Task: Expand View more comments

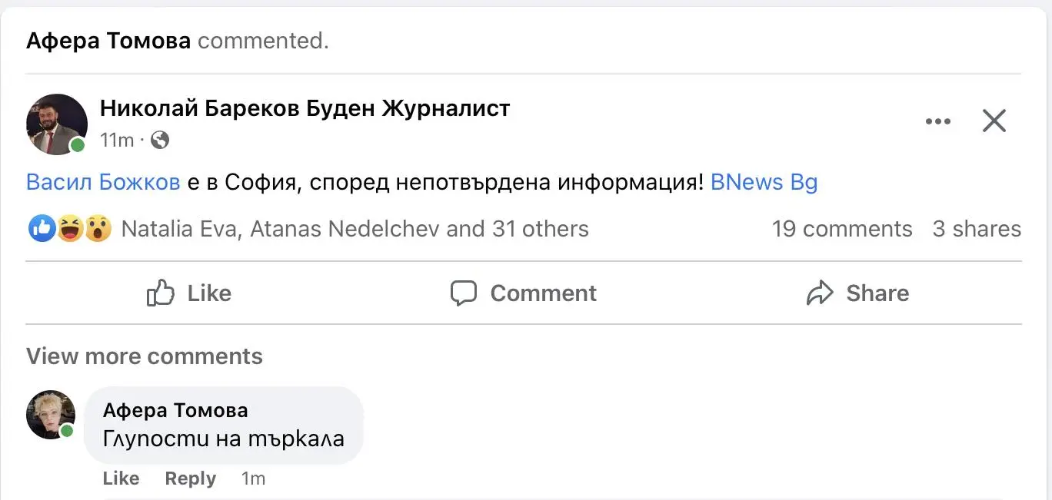Action: point(145,356)
